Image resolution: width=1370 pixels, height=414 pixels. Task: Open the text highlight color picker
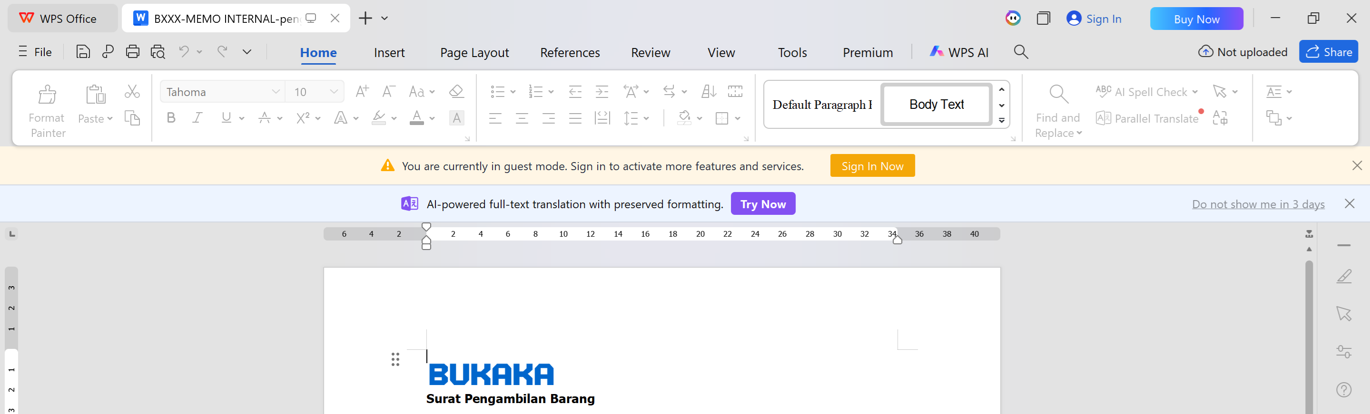[394, 118]
